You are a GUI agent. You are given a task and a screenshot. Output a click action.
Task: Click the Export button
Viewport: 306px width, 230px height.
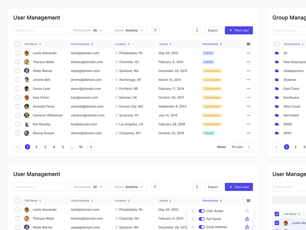213,30
